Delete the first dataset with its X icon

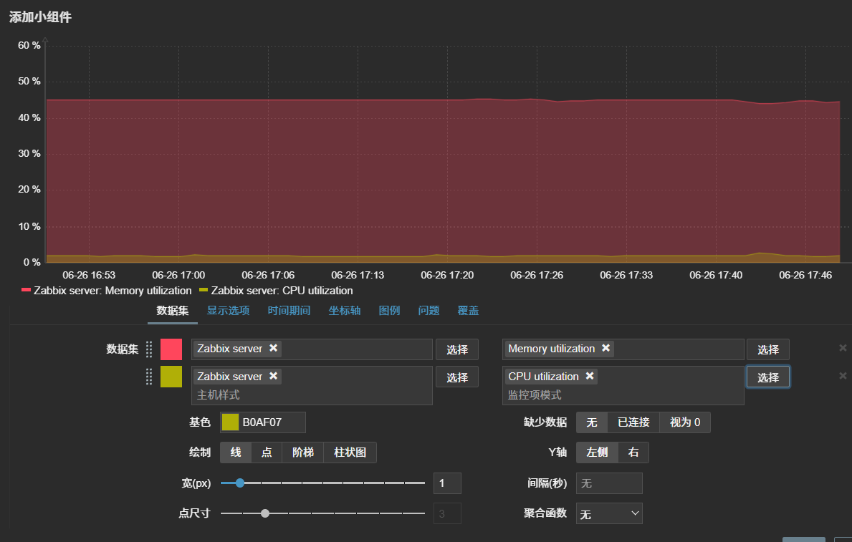pyautogui.click(x=843, y=348)
